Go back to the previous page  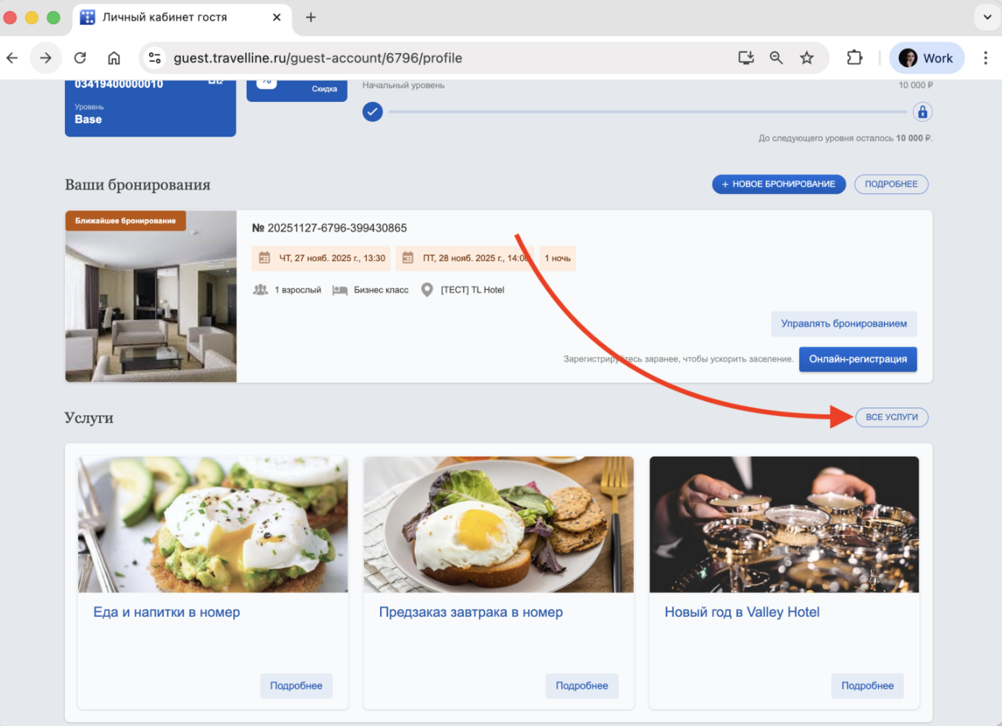pos(13,58)
